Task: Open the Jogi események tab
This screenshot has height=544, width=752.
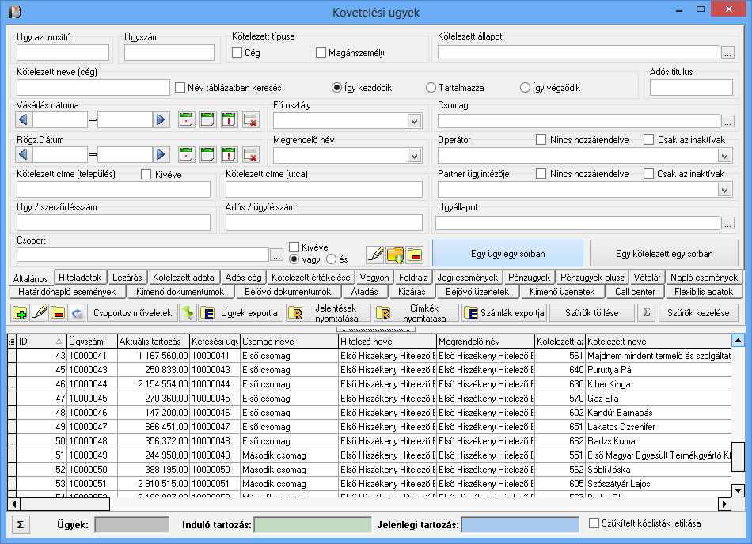Action: click(x=468, y=278)
